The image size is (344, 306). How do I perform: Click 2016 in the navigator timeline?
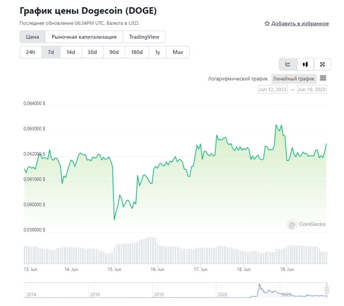pyautogui.click(x=95, y=294)
